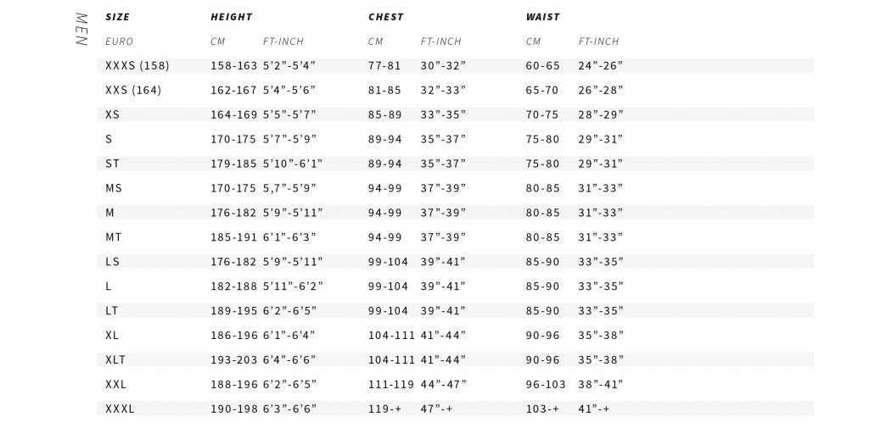This screenshot has width=869, height=434.
Task: Select the MT size label
Action: (x=114, y=237)
